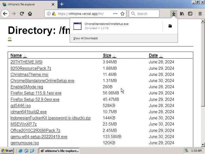Click the forward navigation arrow
The image size is (205, 154).
point(14,14)
